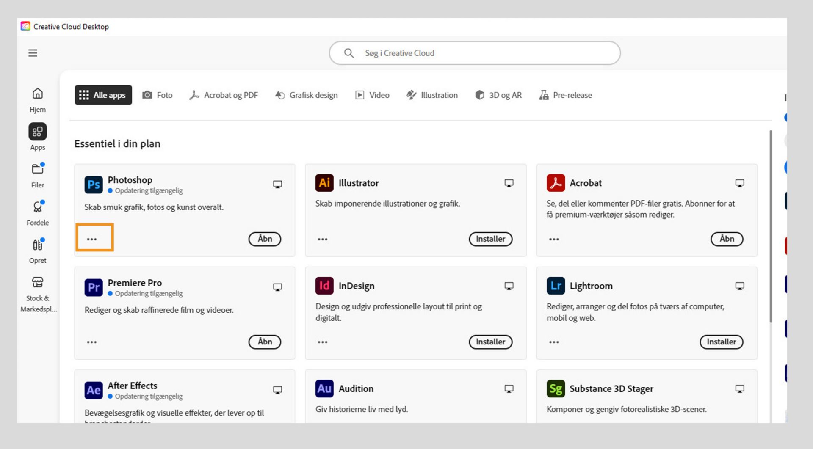This screenshot has height=449, width=813.
Task: Open the more options menu for Premiere Pro
Action: click(x=92, y=342)
